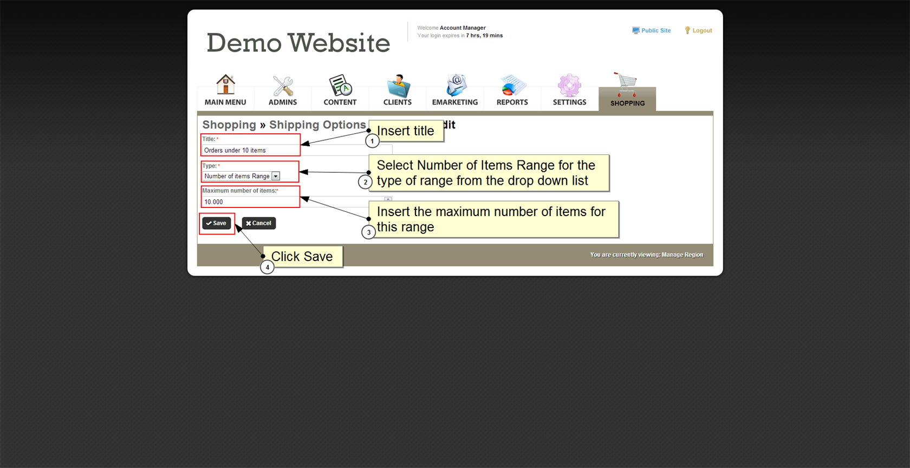Viewport: 910px width, 468px height.
Task: Click Shipping Options in the breadcrumb
Action: tap(317, 125)
